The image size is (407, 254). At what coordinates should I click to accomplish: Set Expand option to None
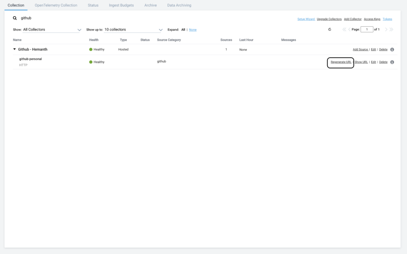(192, 30)
